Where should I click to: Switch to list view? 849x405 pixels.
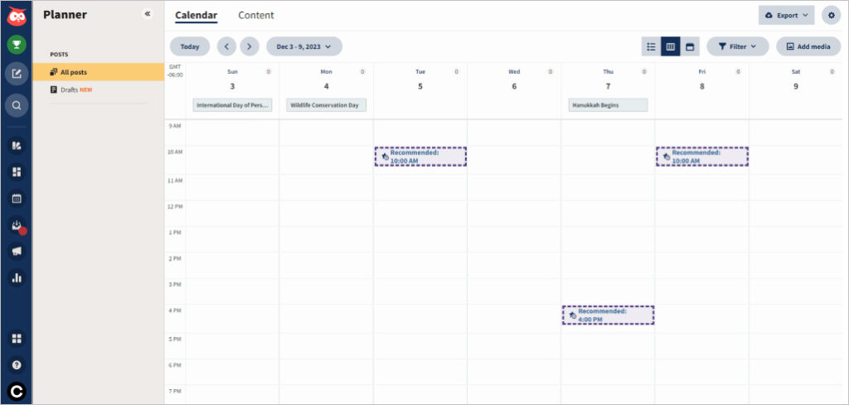(x=652, y=46)
